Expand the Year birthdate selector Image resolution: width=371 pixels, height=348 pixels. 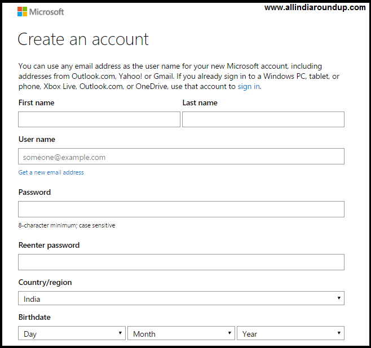[290, 333]
